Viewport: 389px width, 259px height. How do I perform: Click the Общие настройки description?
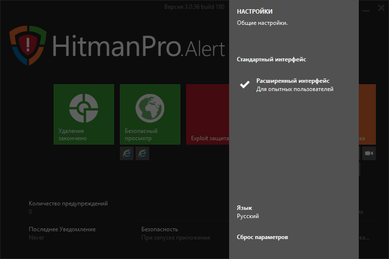pyautogui.click(x=262, y=23)
